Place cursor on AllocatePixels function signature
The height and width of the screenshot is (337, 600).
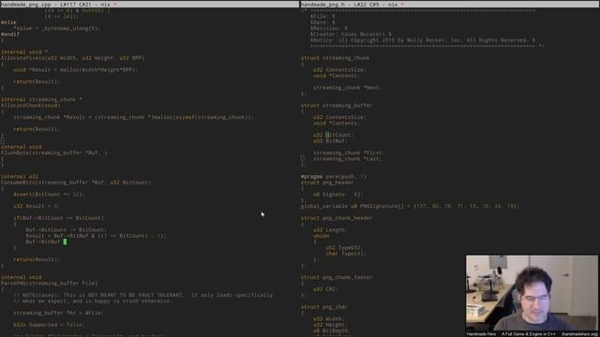pos(73,58)
